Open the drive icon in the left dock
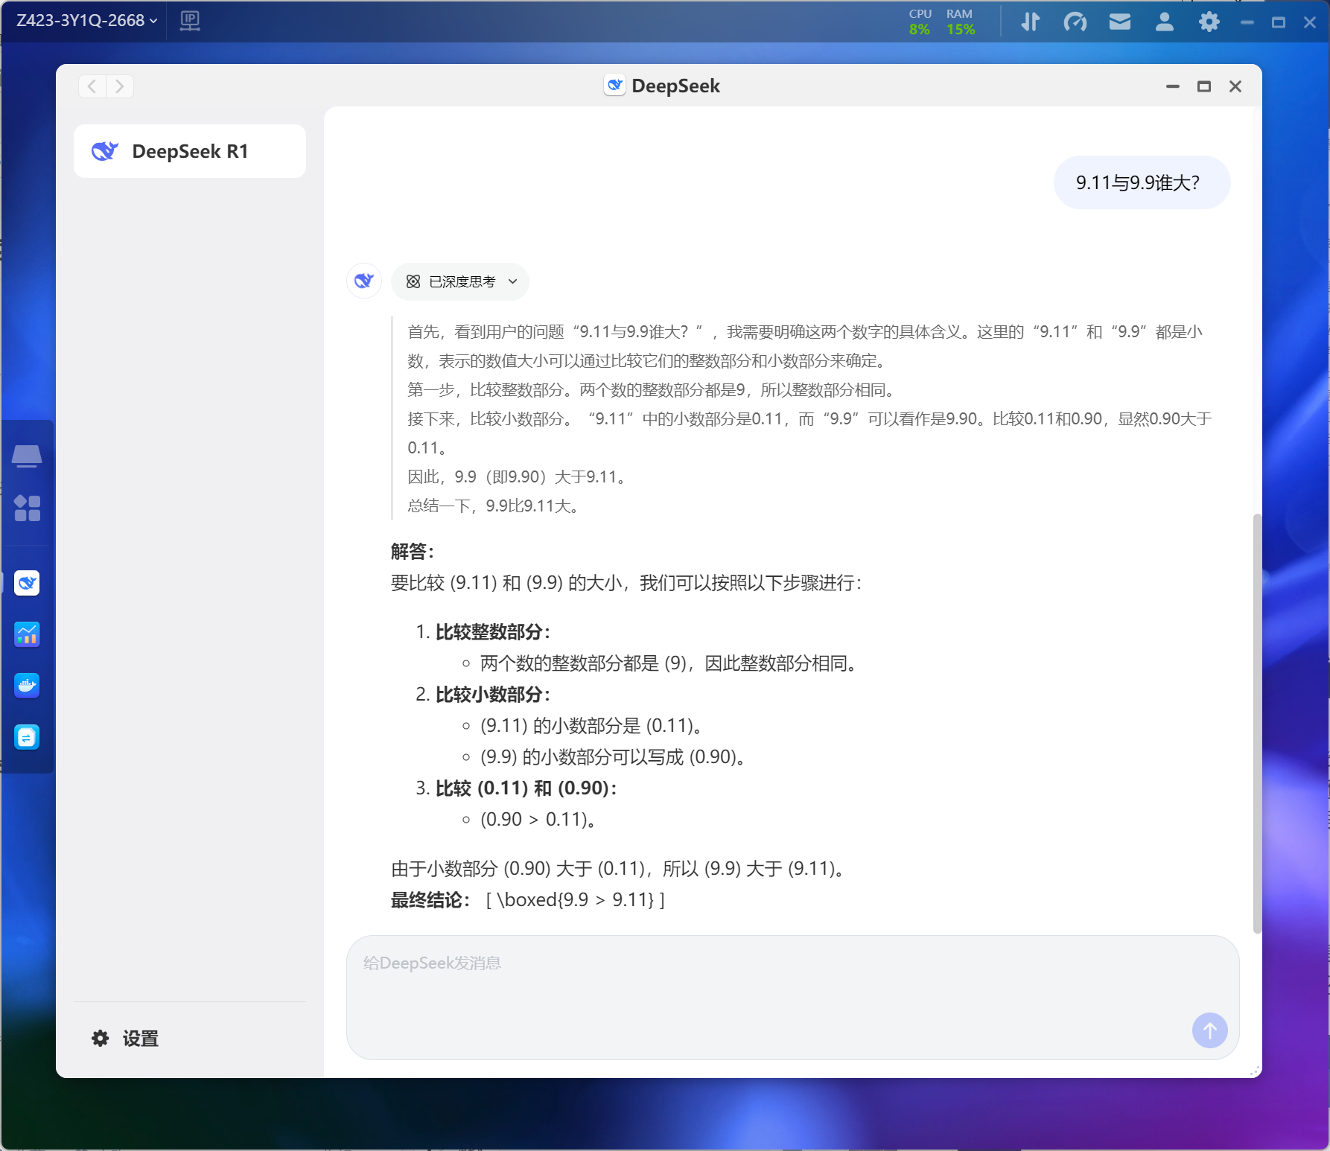Viewport: 1330px width, 1151px height. (x=27, y=456)
